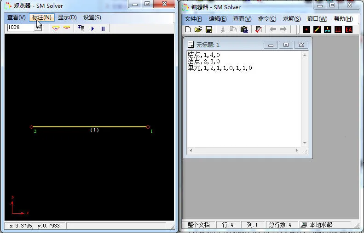Image resolution: width=364 pixels, height=233 pixels.
Task: Click the 本地求解 status bar item
Action: click(x=317, y=225)
